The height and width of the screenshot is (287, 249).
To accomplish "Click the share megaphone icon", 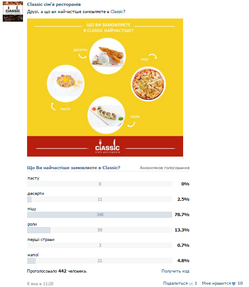I will point(191,283).
